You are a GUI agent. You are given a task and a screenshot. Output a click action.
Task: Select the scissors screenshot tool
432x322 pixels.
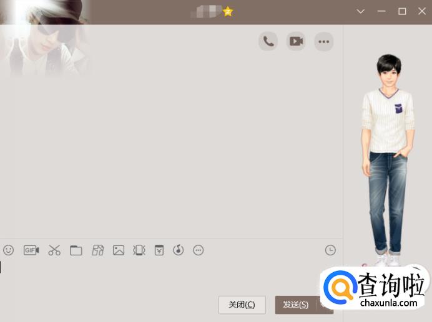pos(54,250)
